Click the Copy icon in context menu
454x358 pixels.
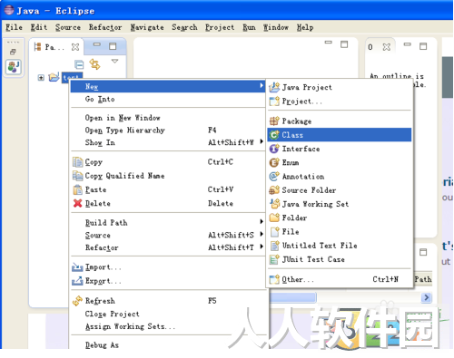[x=78, y=162]
